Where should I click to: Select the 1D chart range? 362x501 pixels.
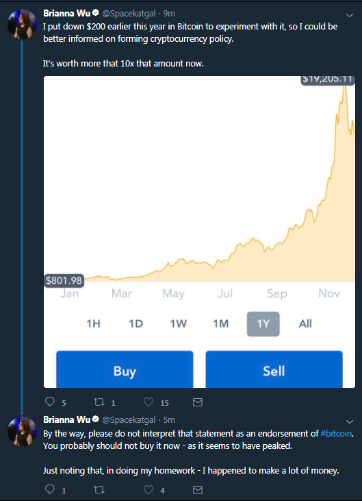pyautogui.click(x=136, y=323)
